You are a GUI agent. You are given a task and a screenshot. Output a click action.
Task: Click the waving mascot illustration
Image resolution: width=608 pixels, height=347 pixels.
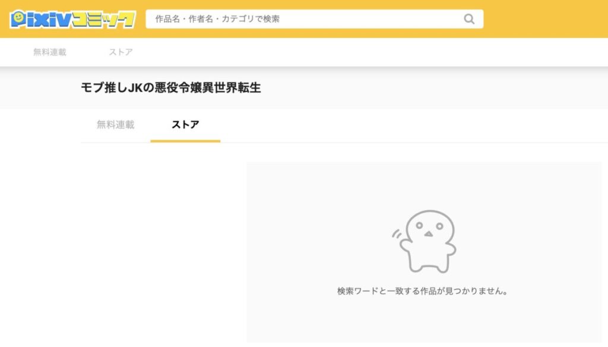tap(424, 241)
